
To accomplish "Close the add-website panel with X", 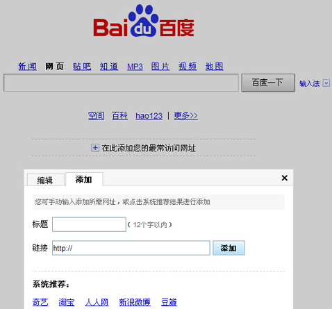I will pos(285,178).
